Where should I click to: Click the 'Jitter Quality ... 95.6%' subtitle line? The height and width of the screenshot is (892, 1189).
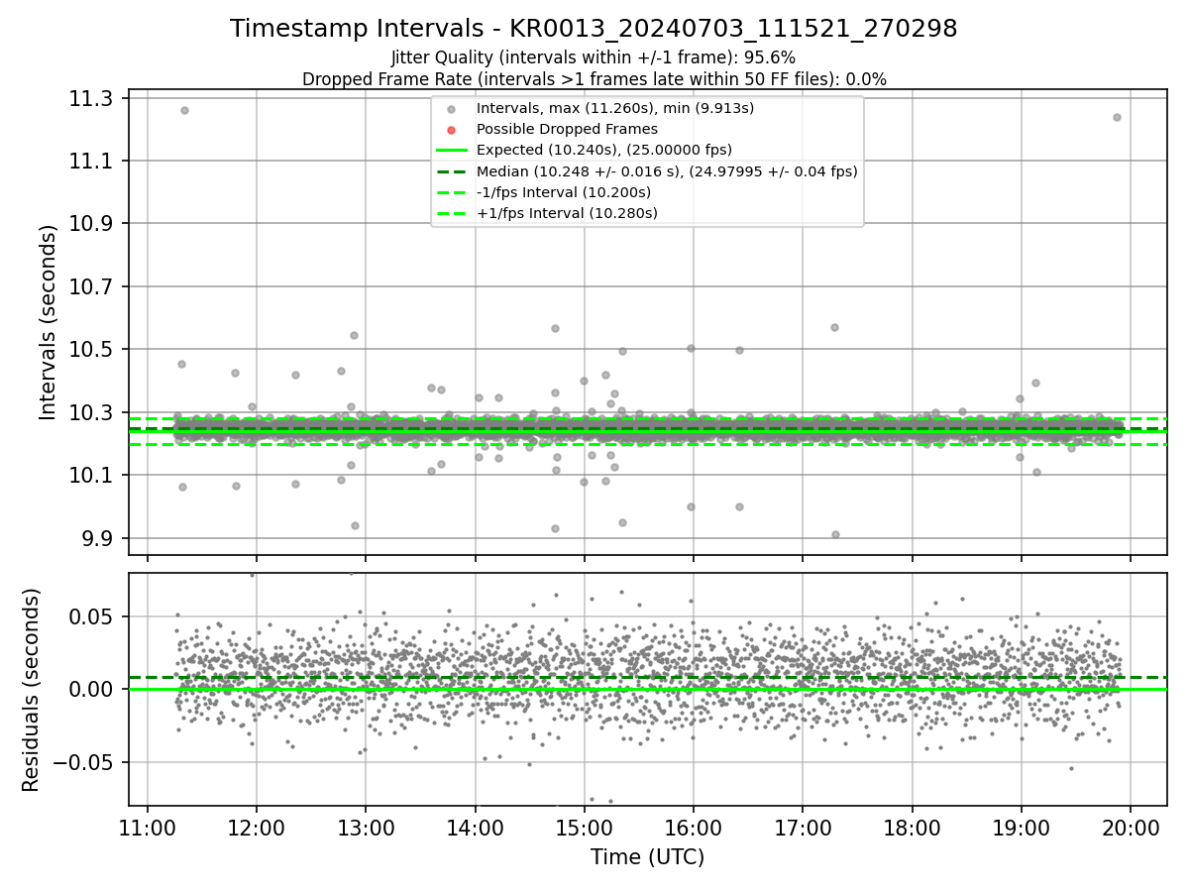[x=594, y=57]
